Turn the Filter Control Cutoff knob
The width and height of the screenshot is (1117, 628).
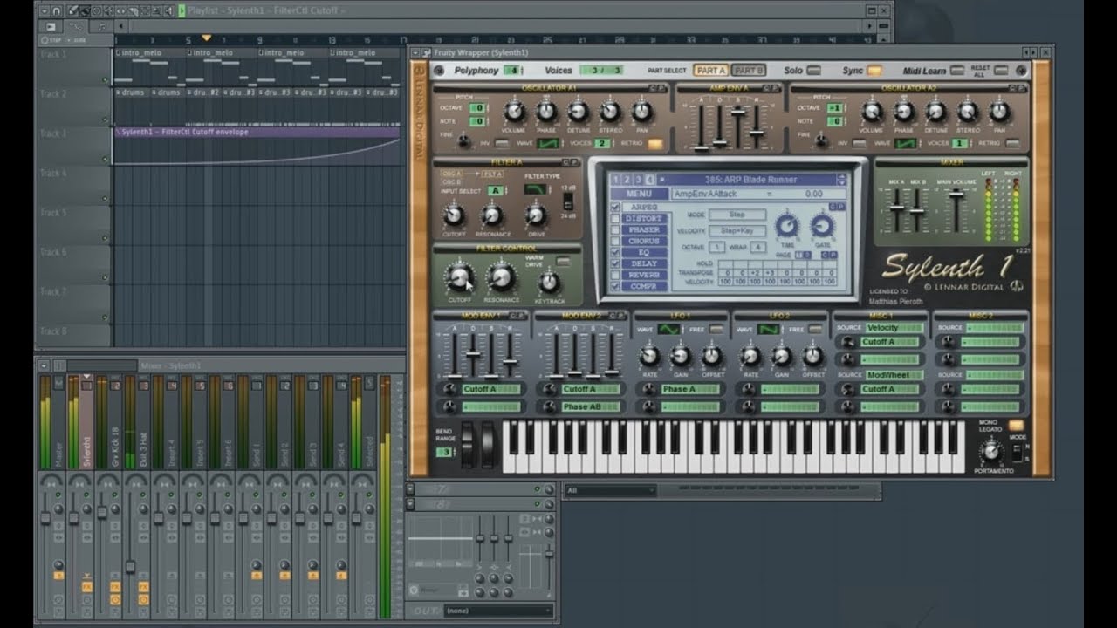pos(458,277)
